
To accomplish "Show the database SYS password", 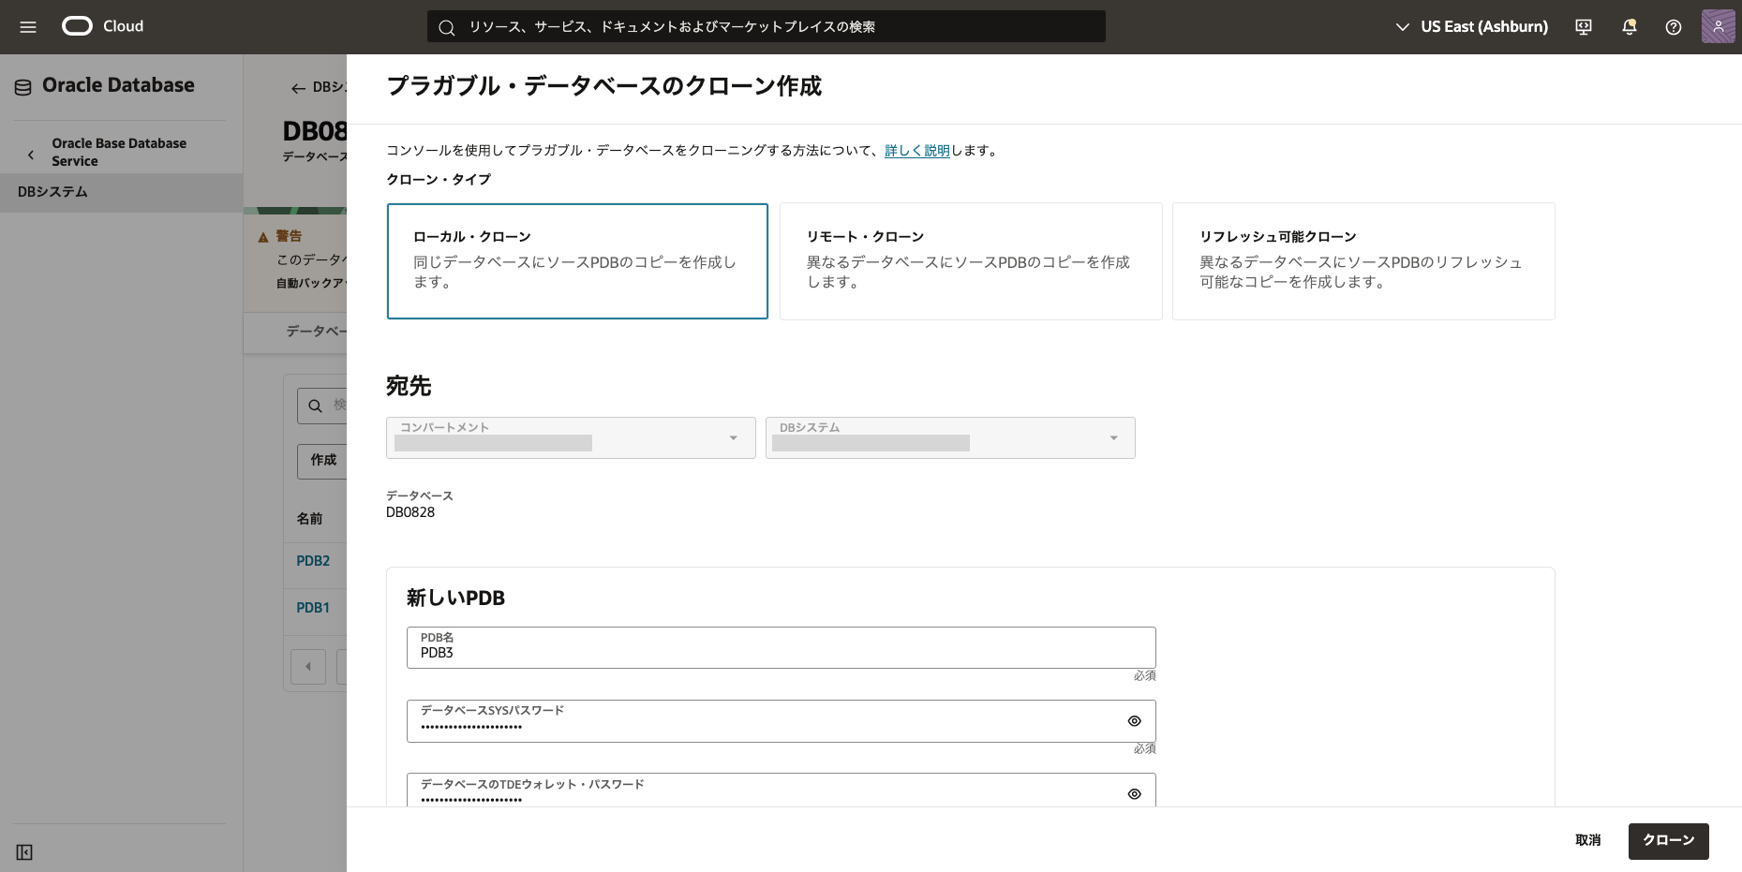I will [1134, 721].
